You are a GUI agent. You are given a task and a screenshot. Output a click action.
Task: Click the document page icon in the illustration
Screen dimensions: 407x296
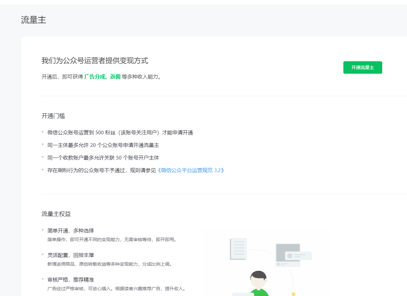pyautogui.click(x=239, y=249)
